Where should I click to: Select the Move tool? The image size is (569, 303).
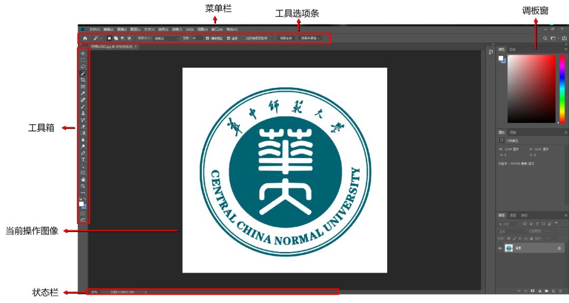(x=83, y=53)
